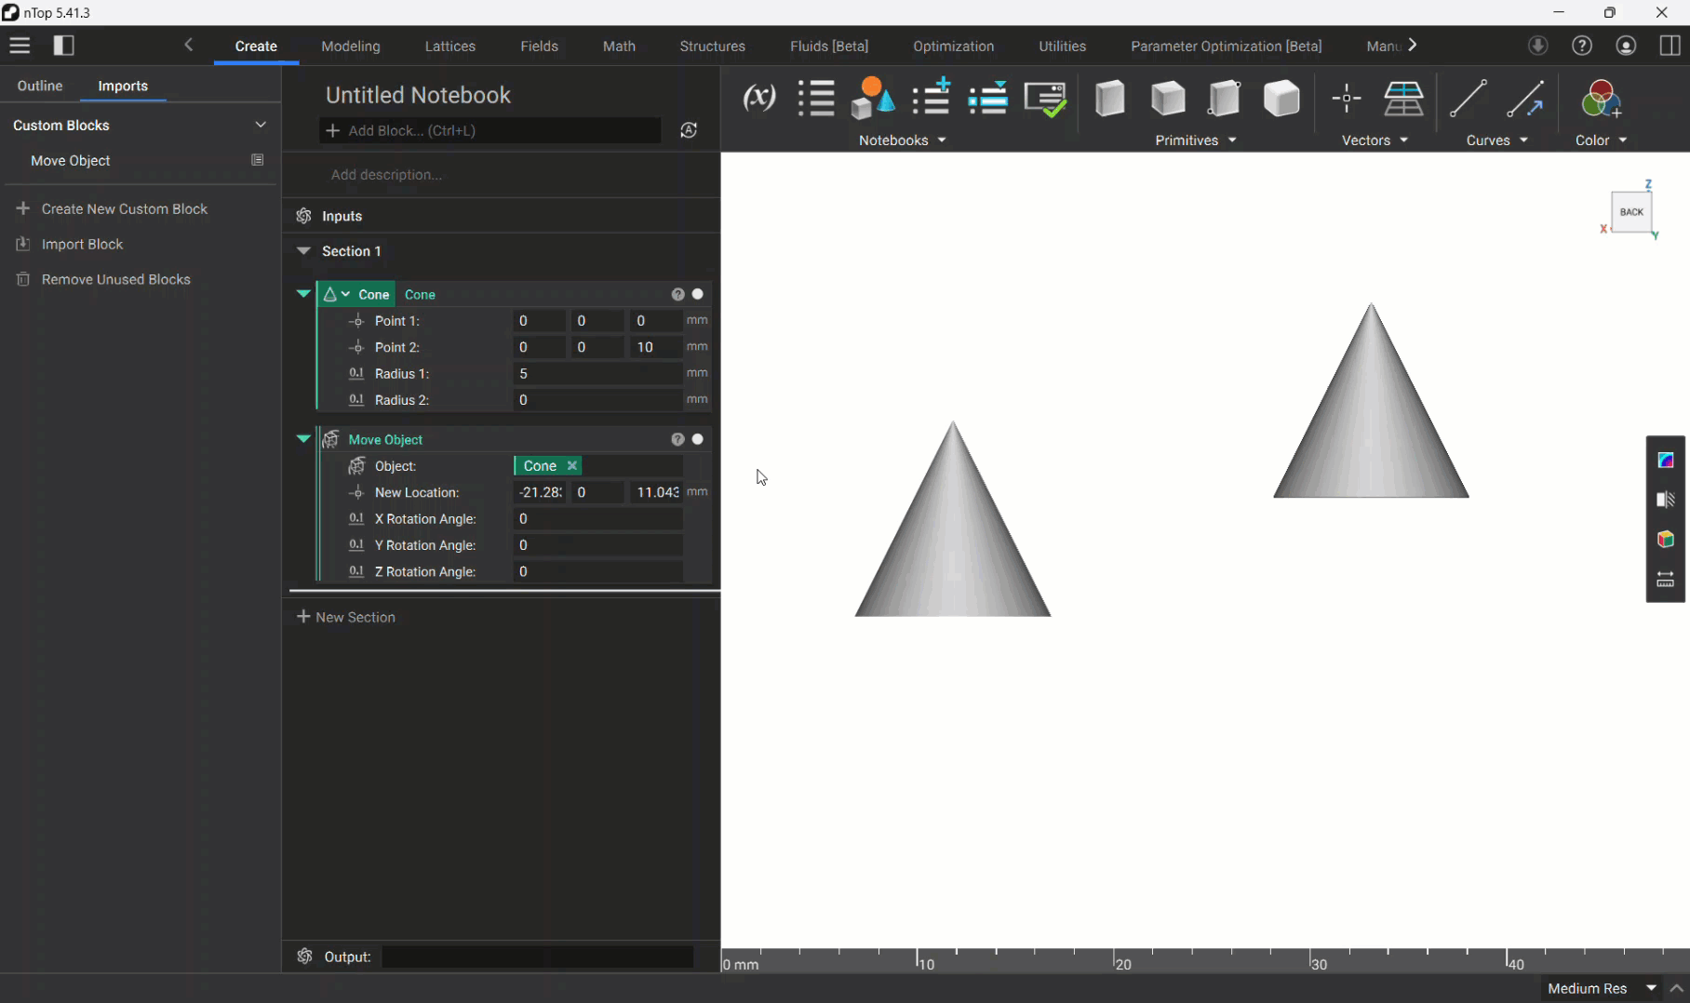This screenshot has width=1690, height=1003.
Task: Click the X Rotation Angle field
Action: (x=597, y=518)
